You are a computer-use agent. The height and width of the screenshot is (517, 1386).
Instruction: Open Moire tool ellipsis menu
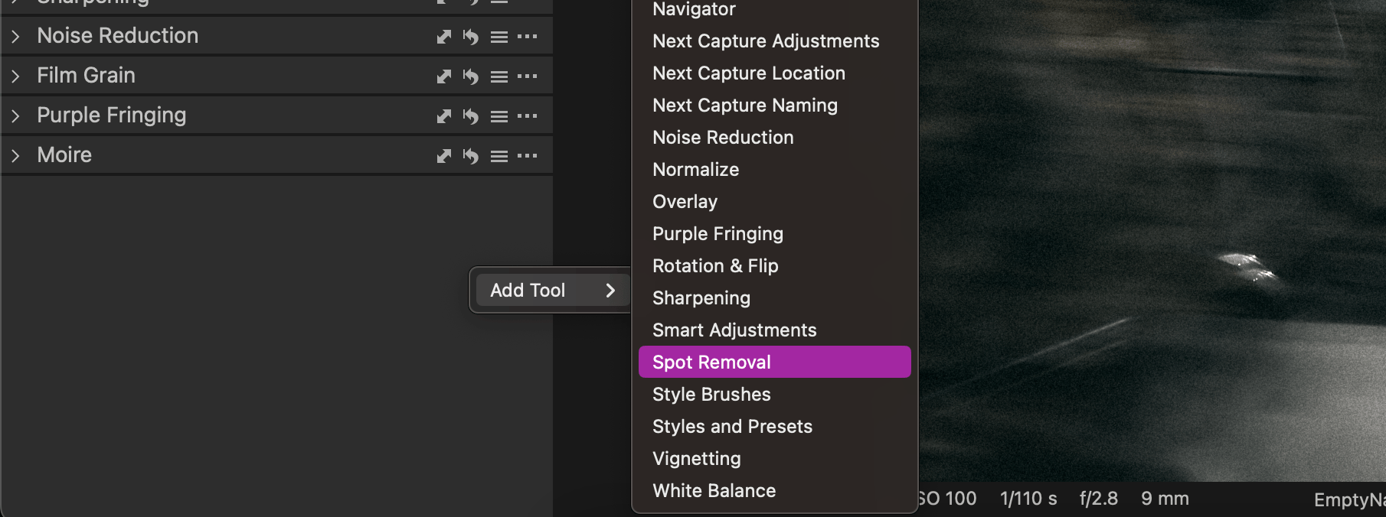point(527,155)
